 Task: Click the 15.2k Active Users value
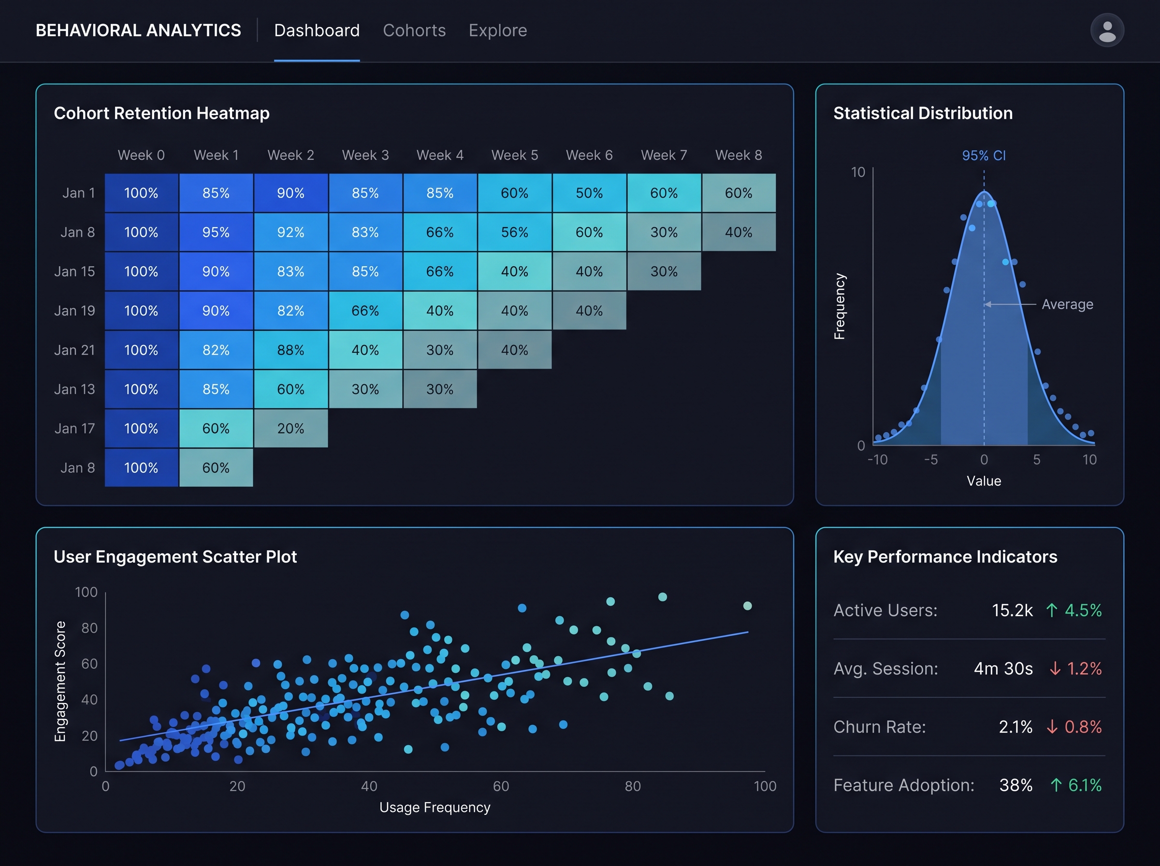click(x=1012, y=610)
